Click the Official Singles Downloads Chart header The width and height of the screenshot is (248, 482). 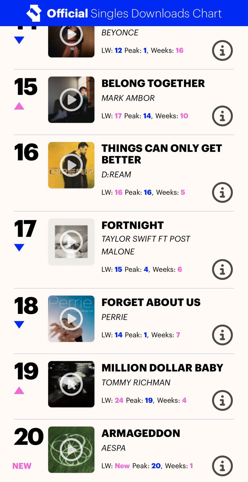point(134,13)
